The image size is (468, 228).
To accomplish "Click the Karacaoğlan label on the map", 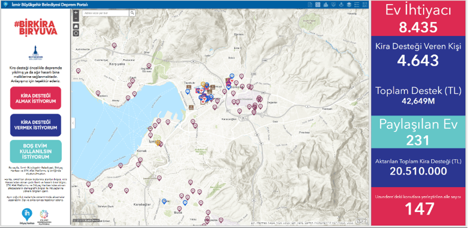I will [x=228, y=119].
